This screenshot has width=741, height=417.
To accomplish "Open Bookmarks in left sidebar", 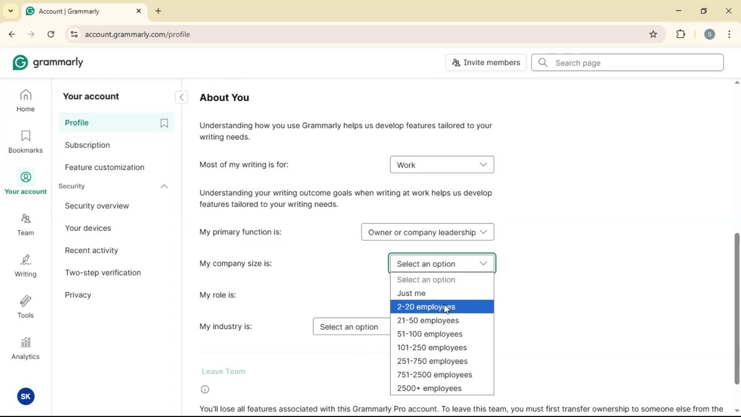I will (25, 142).
